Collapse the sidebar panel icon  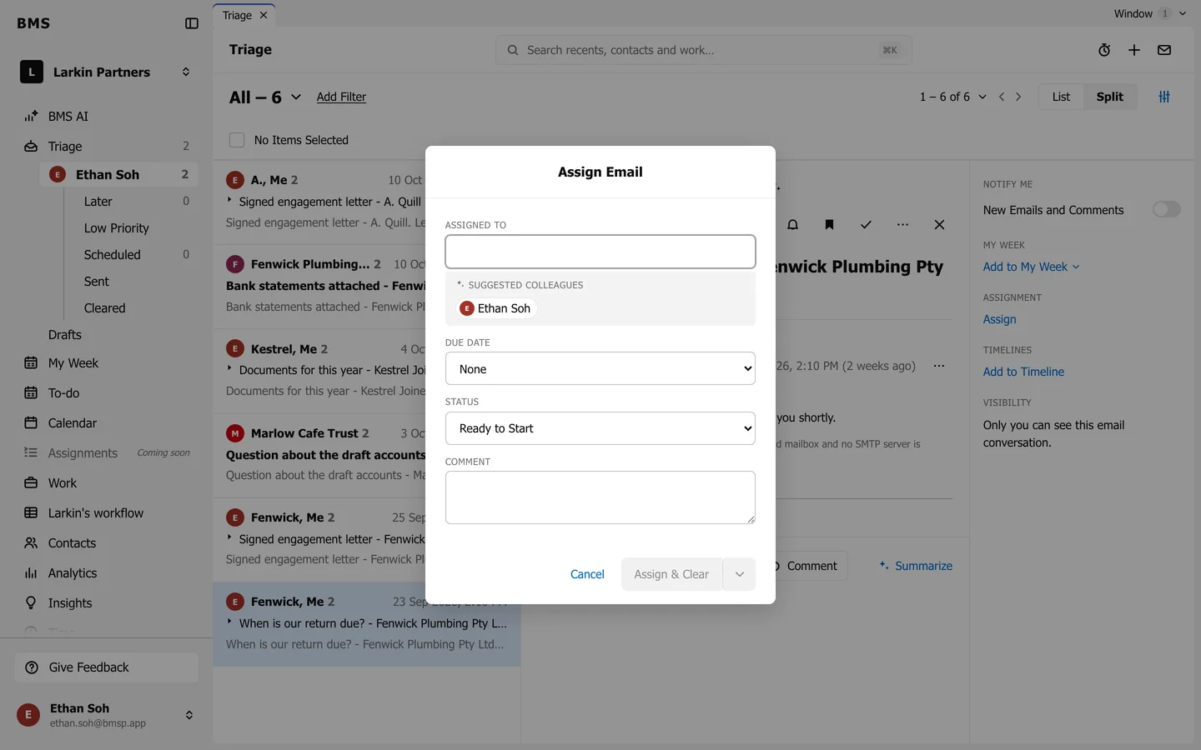click(192, 23)
